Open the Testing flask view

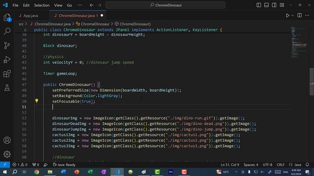coord(7,88)
